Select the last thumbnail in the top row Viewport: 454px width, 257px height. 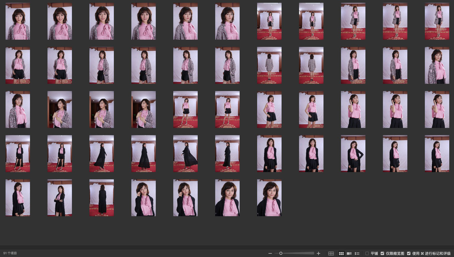(x=437, y=21)
